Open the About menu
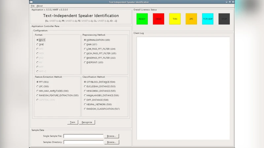This screenshot has height=148, width=264. (x=40, y=6)
